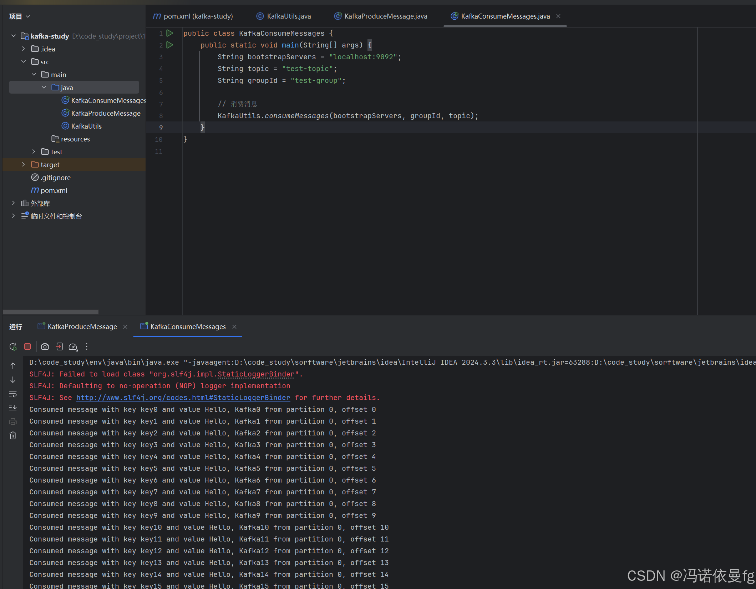Expand the 外部库 external libraries node
756x589 pixels.
pyautogui.click(x=14, y=203)
